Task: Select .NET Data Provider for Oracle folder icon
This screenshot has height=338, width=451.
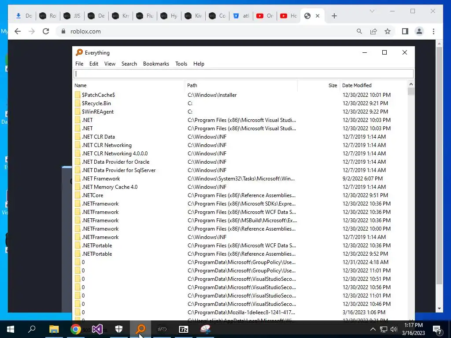Action: coord(78,162)
